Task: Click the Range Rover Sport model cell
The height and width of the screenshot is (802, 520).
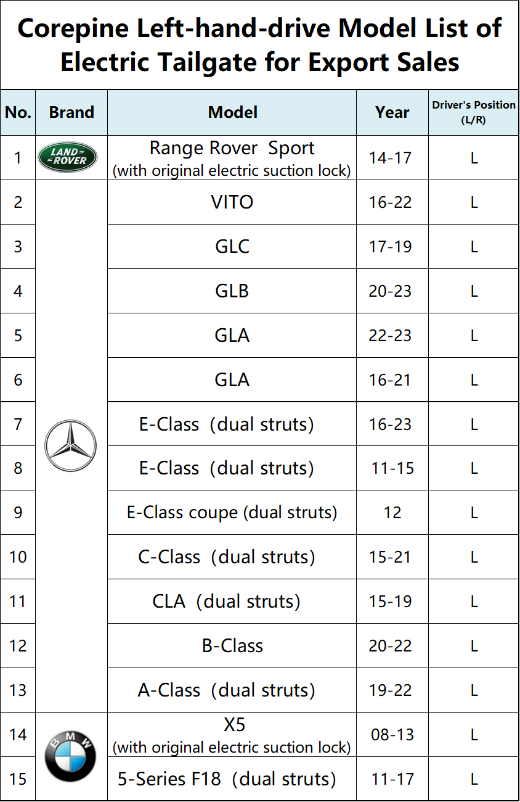Action: 232,158
